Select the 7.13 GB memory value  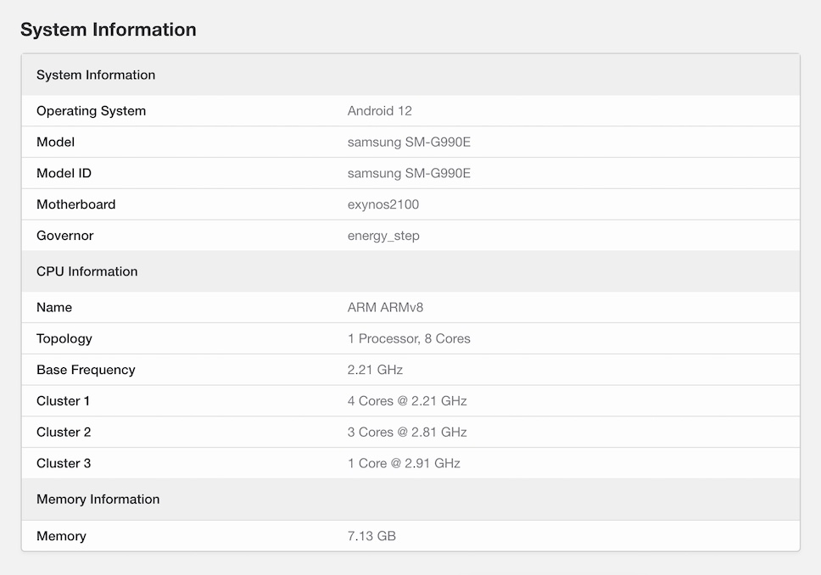click(371, 536)
